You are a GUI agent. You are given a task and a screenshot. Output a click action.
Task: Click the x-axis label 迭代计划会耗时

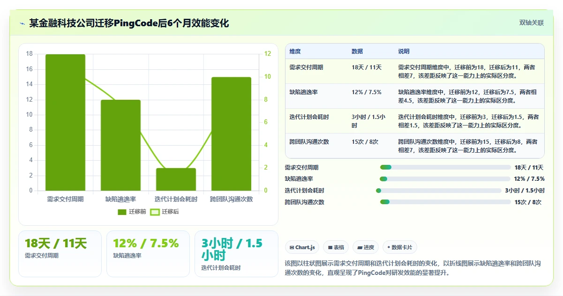(x=176, y=199)
